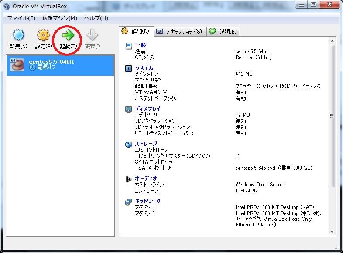Click the 新規(N) new machine icon
Viewport: 343px width, 253px height.
pyautogui.click(x=18, y=35)
